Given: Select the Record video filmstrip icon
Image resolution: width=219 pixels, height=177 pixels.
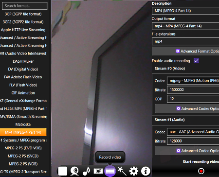Looking at the screenshot, I should click(110, 171).
